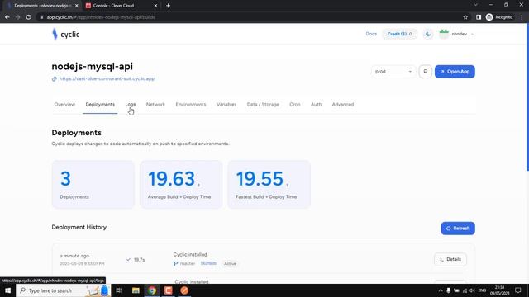Open the Environments tab
This screenshot has width=529, height=297.
click(x=191, y=105)
